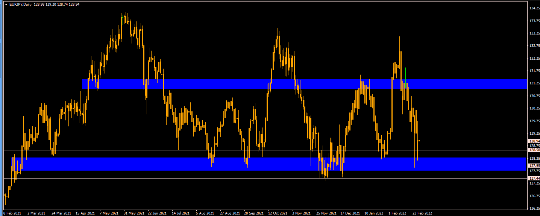Click the 20 Sep 2021 date label
The width and height of the screenshot is (540, 216).
253,213
